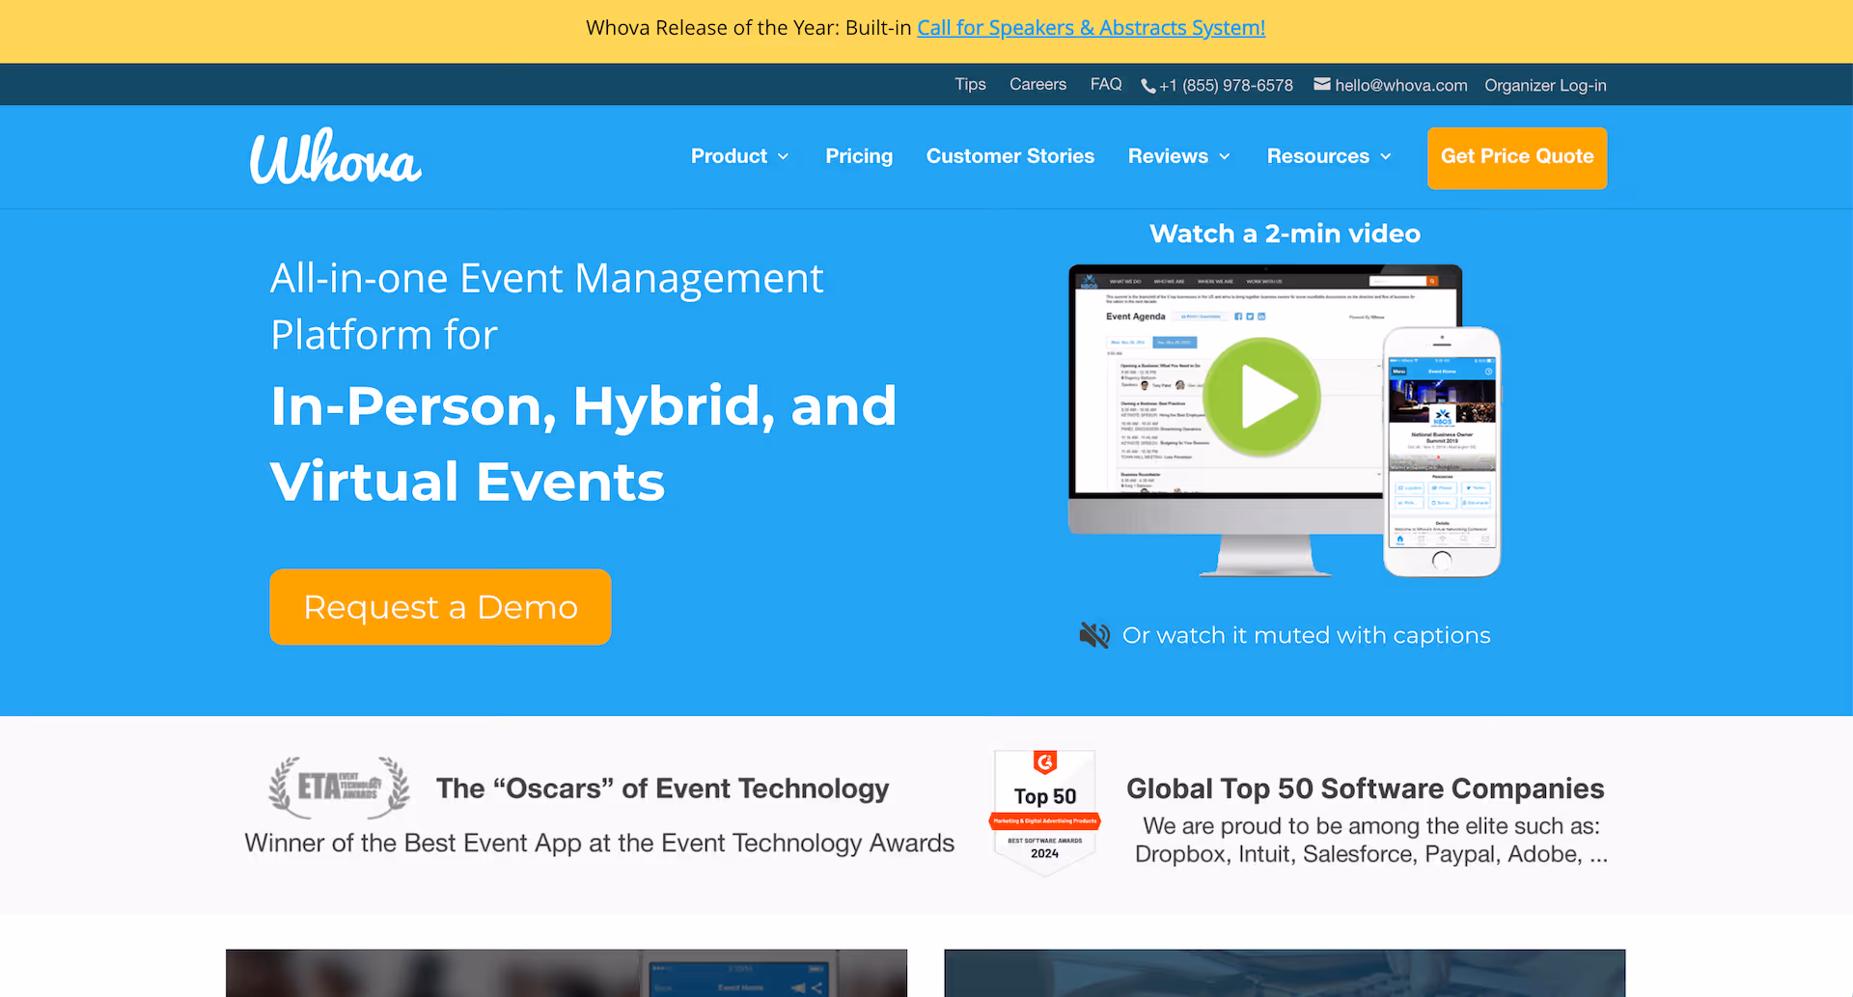Click the G2 Top 50 badge

1045,813
